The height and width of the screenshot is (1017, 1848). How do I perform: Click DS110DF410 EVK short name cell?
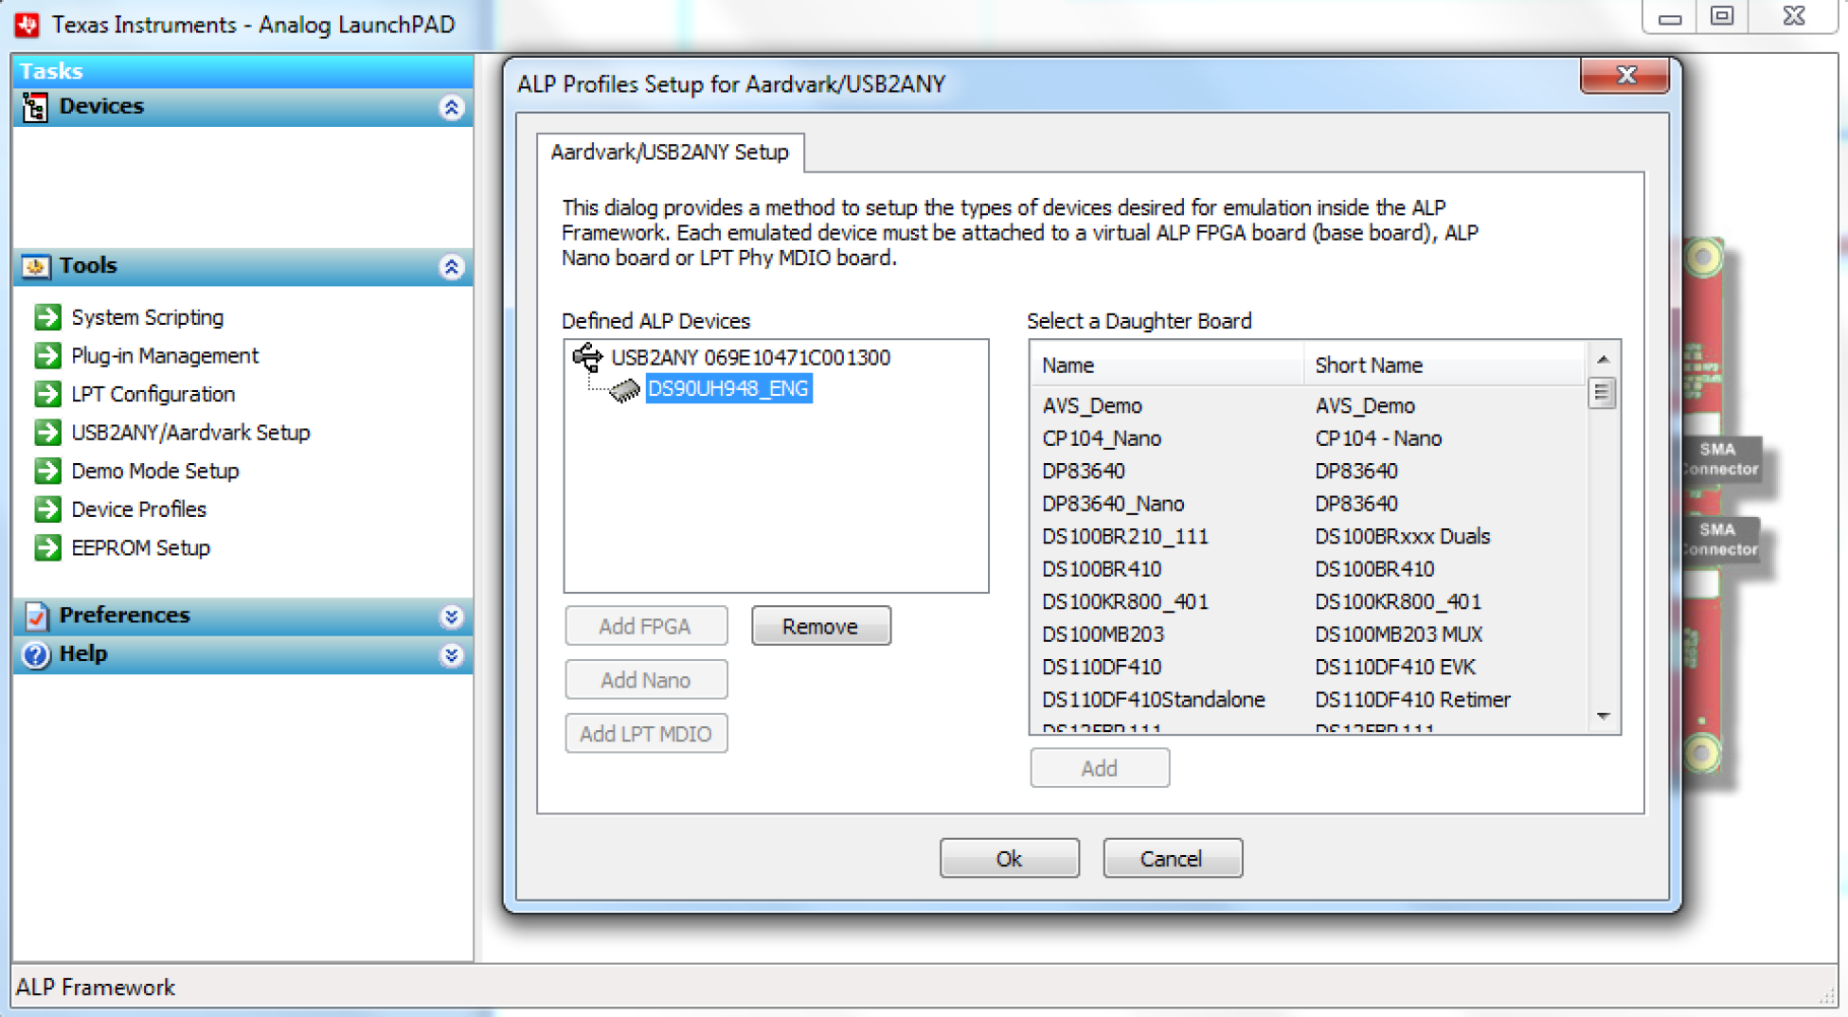click(x=1394, y=667)
